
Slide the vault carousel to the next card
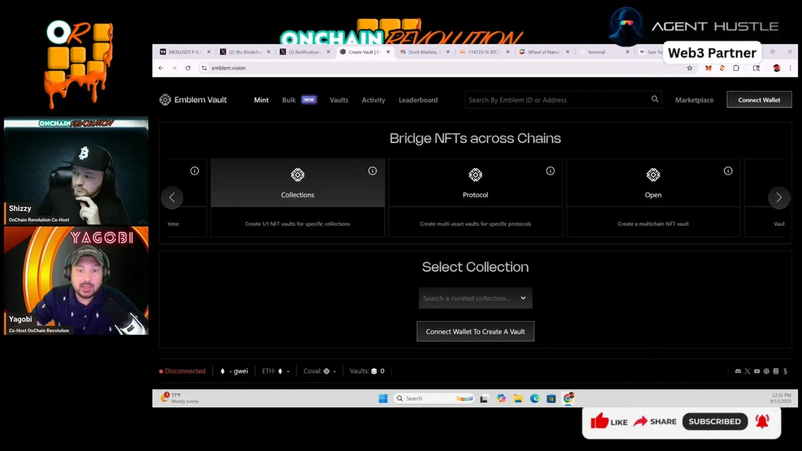pyautogui.click(x=779, y=197)
